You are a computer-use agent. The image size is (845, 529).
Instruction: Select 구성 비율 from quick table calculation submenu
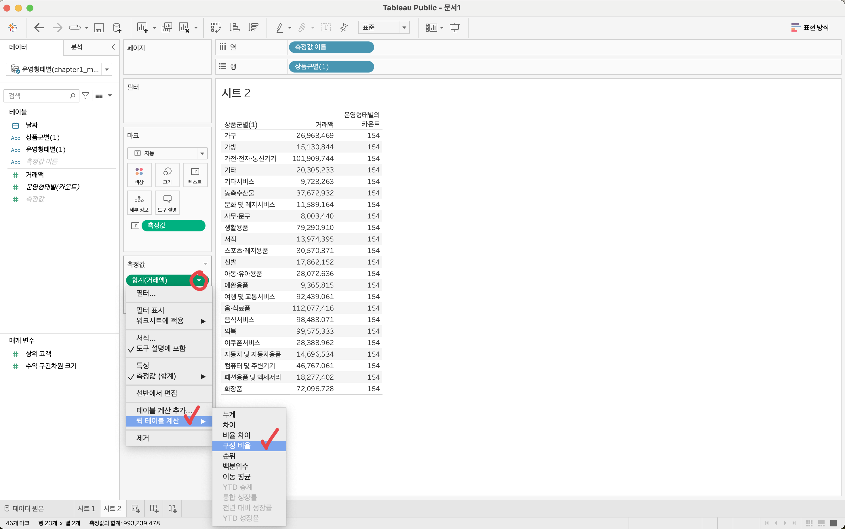coord(237,446)
